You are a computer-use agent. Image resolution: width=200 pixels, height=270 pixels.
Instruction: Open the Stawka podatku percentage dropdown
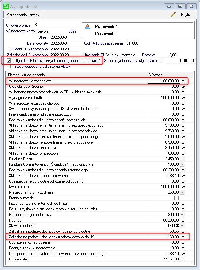tap(182, 225)
